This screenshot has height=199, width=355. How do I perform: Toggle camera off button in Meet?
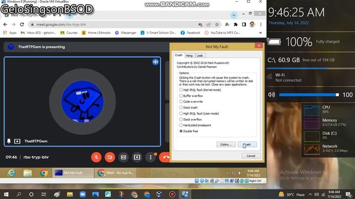click(110, 157)
